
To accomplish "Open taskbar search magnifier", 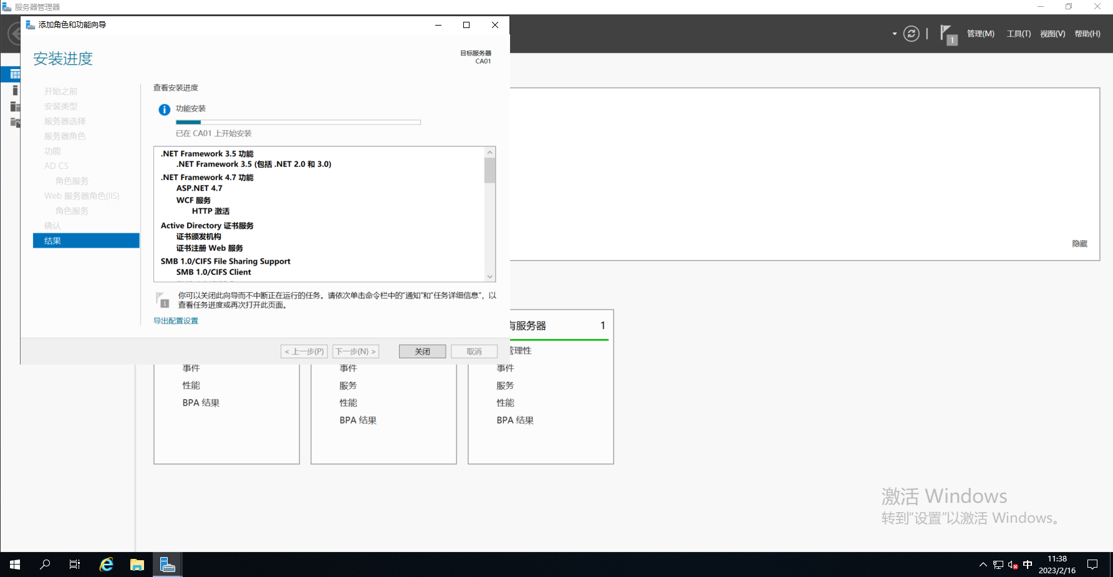I will tap(45, 565).
